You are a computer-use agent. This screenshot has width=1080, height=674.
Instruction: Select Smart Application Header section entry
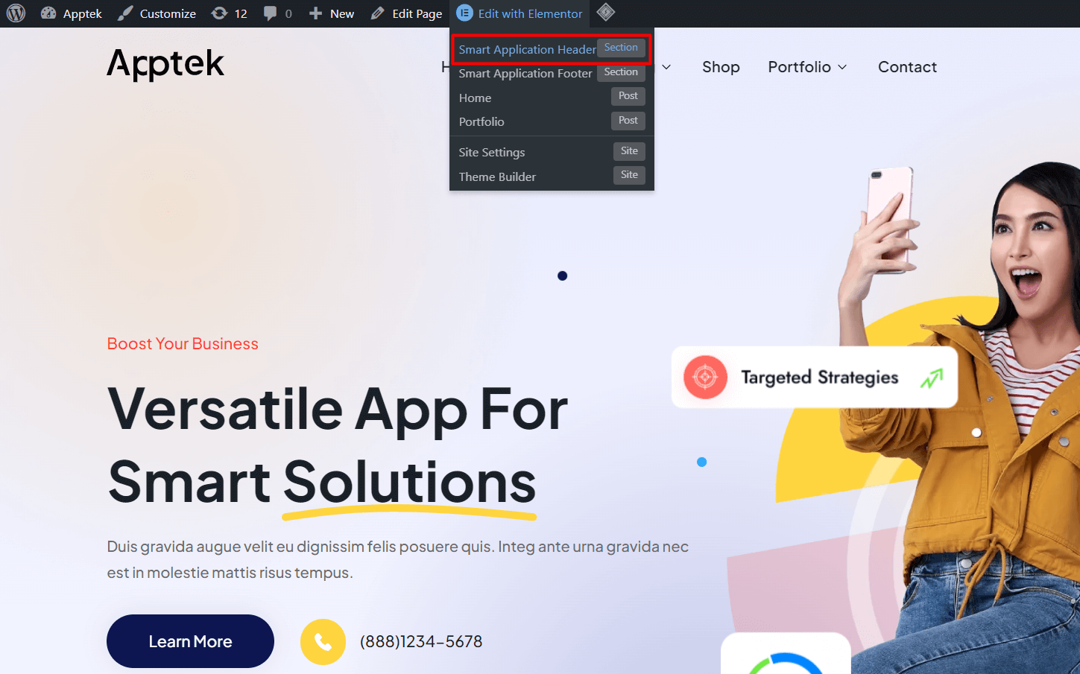point(552,49)
